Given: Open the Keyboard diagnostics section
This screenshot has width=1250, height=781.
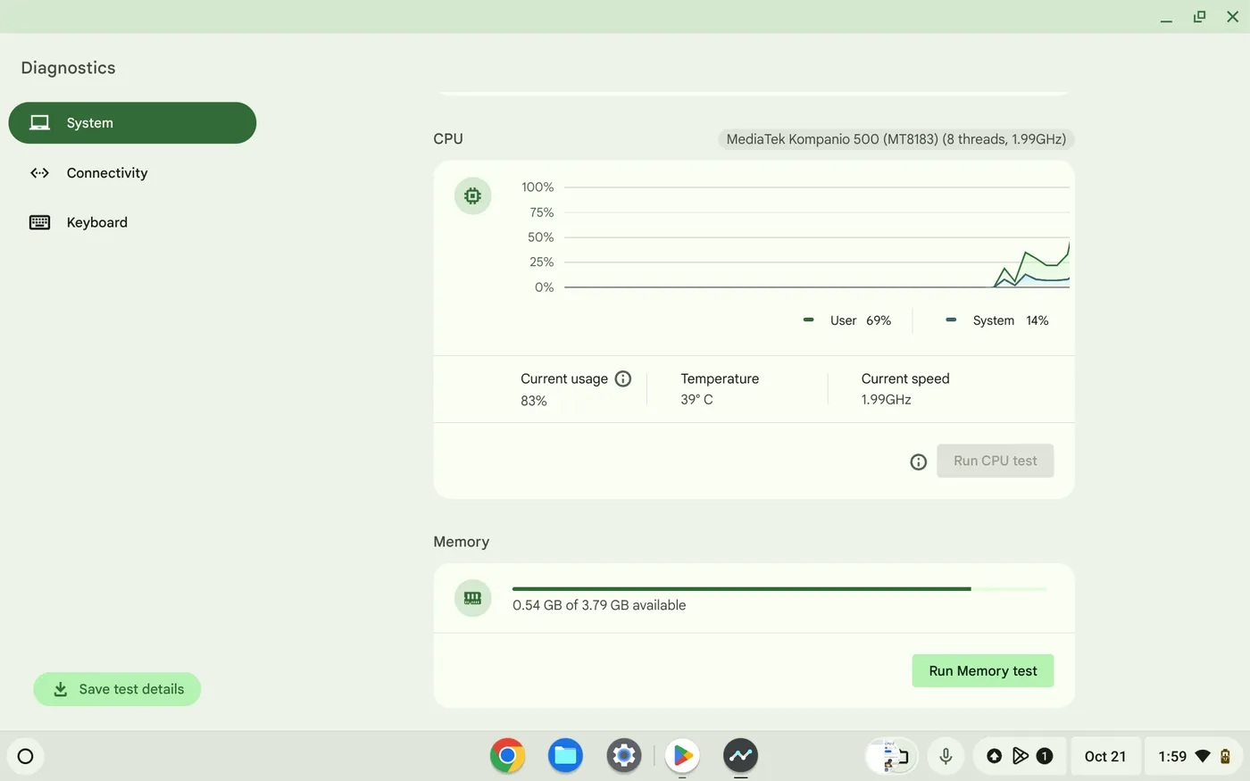Looking at the screenshot, I should point(132,222).
